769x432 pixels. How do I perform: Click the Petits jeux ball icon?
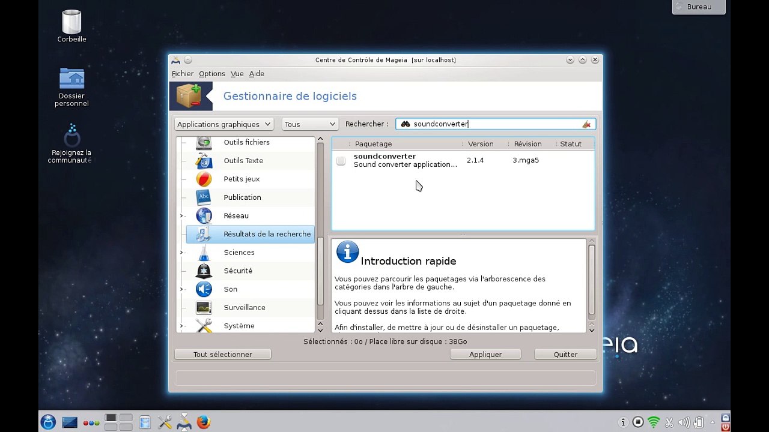(x=204, y=179)
